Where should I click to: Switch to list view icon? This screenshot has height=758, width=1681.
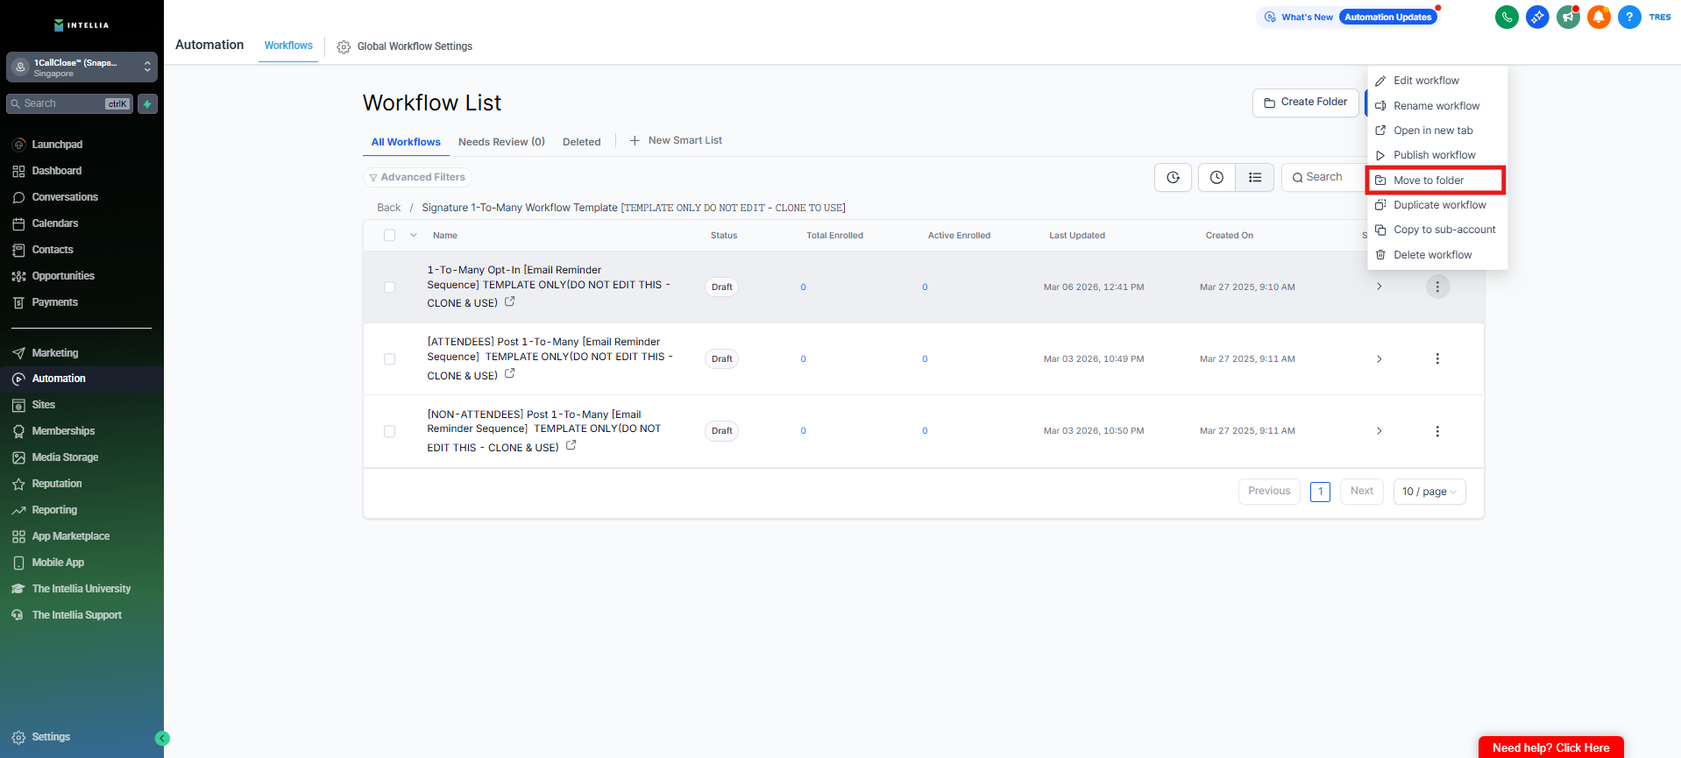1255,178
